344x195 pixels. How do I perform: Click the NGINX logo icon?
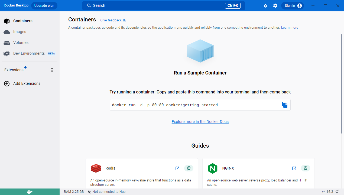[213, 168]
